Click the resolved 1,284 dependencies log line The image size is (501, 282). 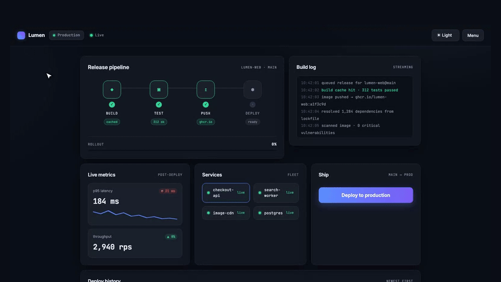(347, 115)
